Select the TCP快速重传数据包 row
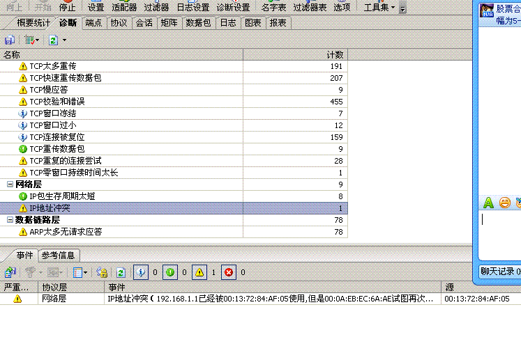Image resolution: width=521 pixels, height=353 pixels. (x=174, y=78)
